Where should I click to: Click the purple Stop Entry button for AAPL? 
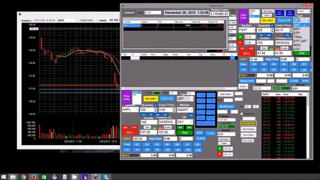(126, 97)
